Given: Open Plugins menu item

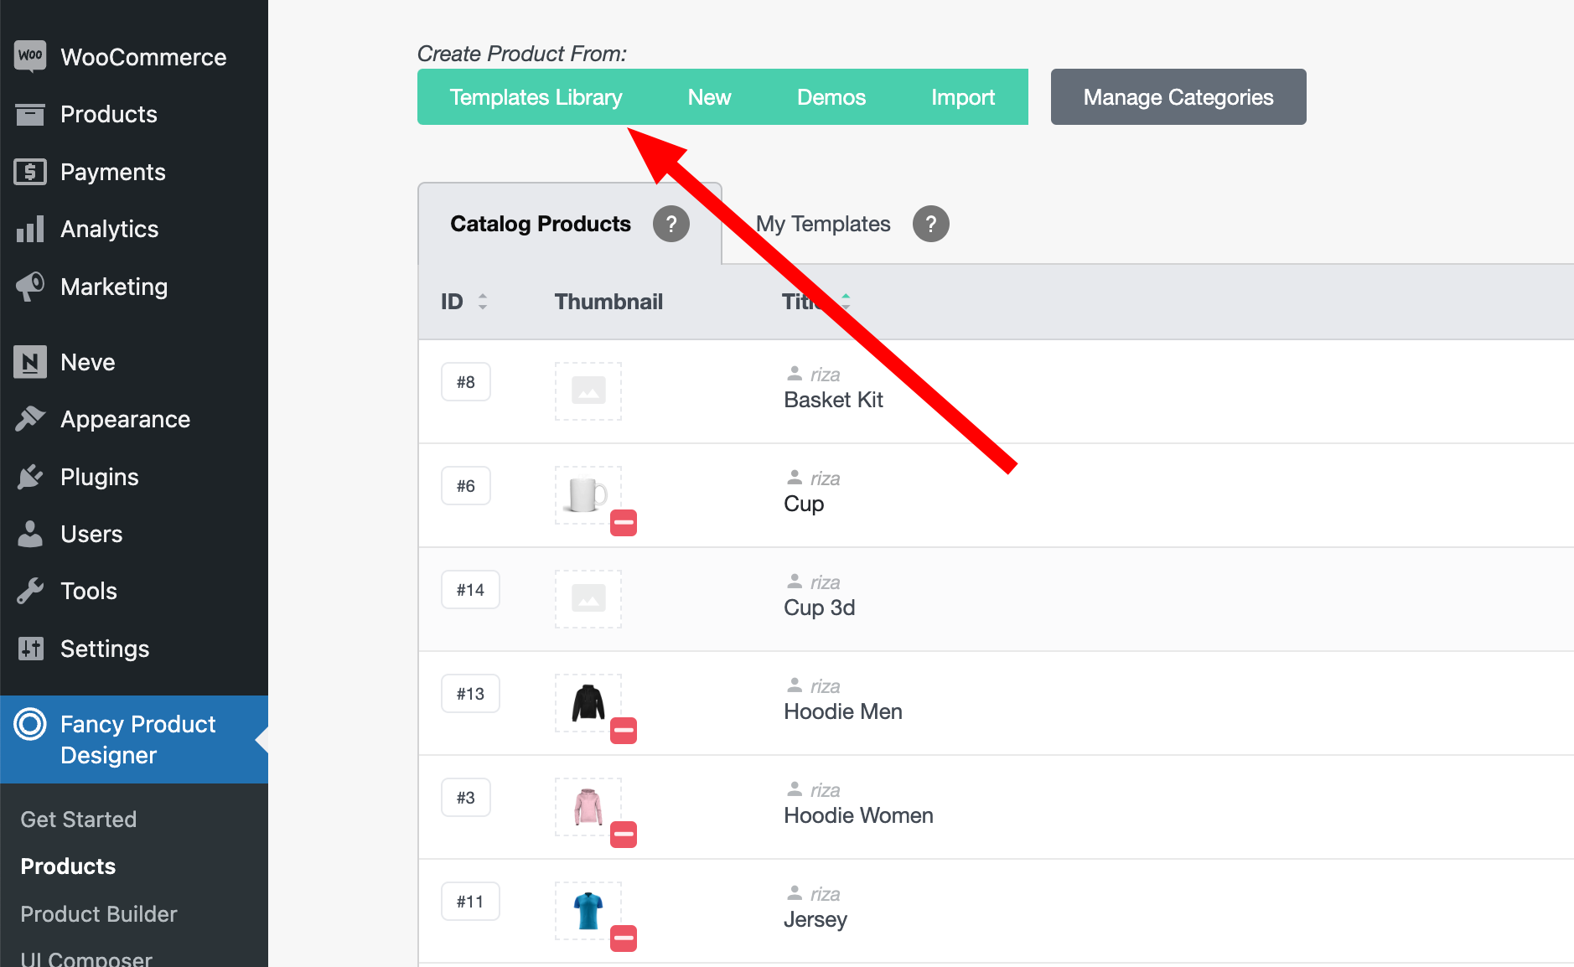Looking at the screenshot, I should coord(134,477).
